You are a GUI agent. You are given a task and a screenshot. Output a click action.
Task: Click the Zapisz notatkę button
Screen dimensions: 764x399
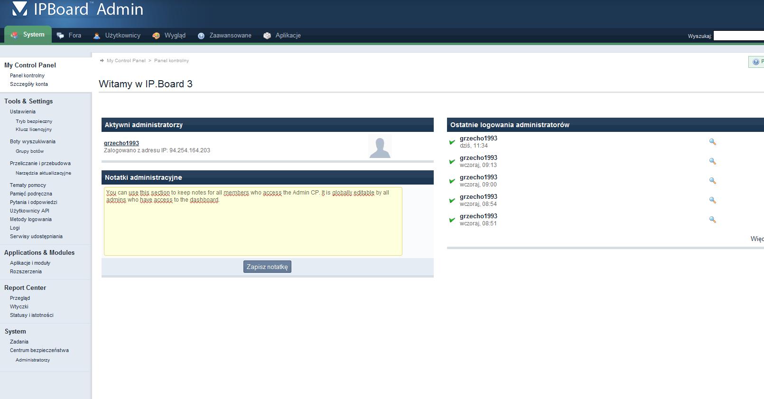pos(267,267)
